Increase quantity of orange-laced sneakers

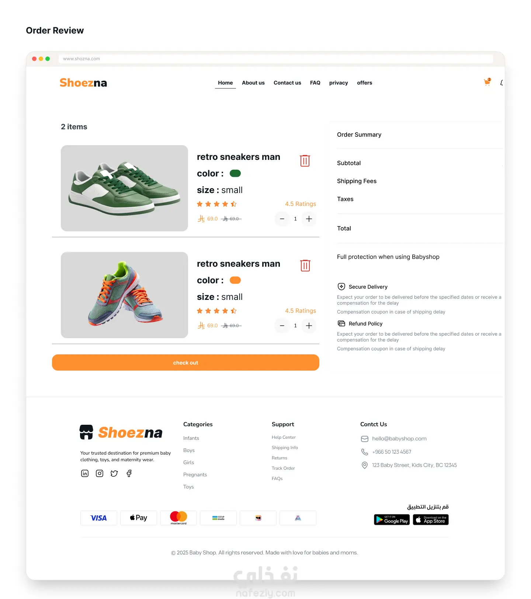309,326
